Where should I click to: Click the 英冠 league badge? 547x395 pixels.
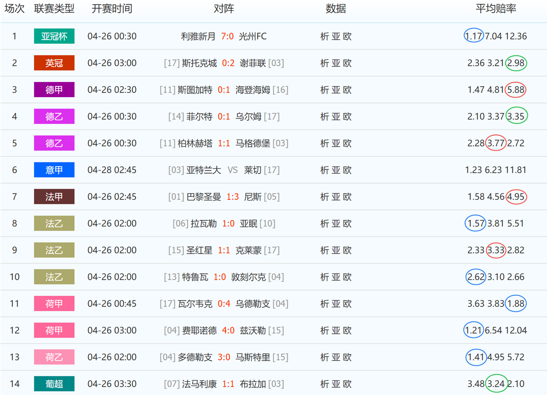click(54, 63)
